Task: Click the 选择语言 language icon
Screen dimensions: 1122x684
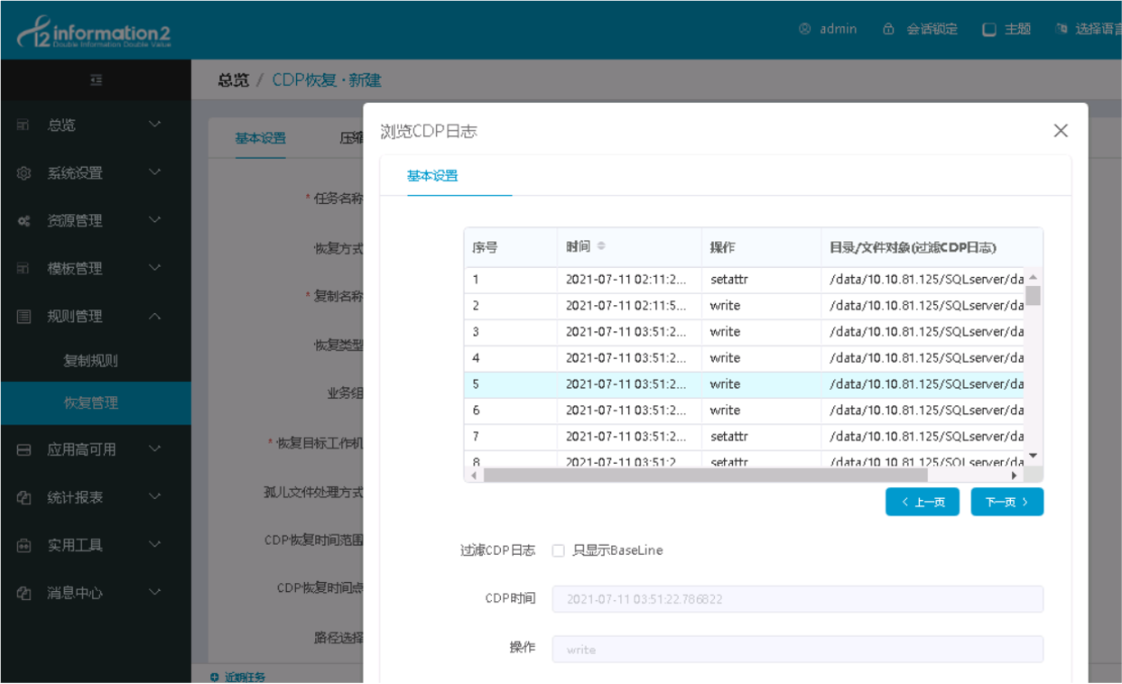Action: (x=1062, y=29)
